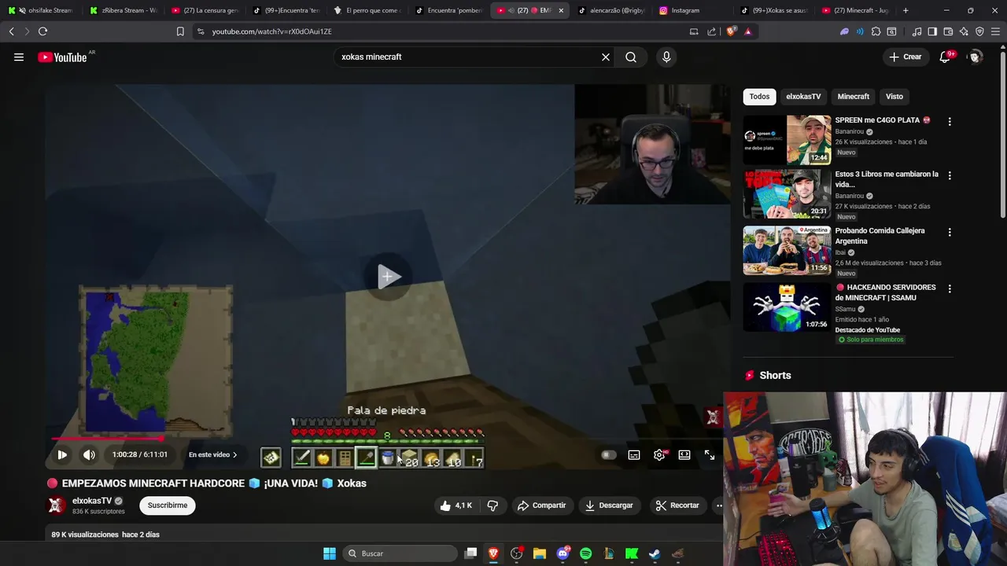This screenshot has width=1007, height=566.
Task: Switch to the Instagram tab
Action: pyautogui.click(x=690, y=10)
